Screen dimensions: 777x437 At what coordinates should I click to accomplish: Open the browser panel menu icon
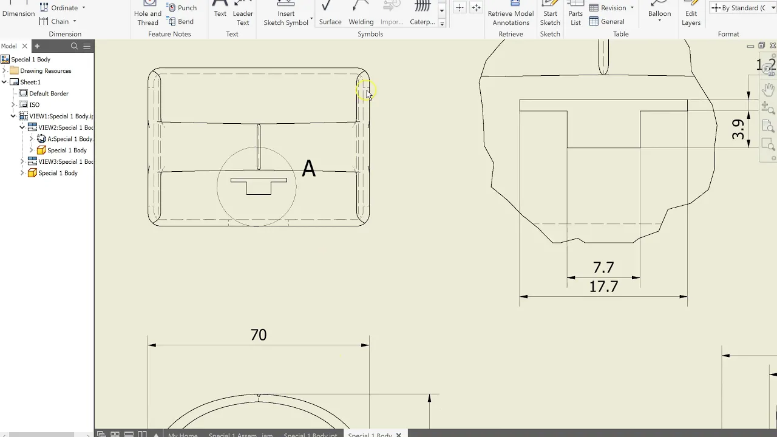point(87,46)
